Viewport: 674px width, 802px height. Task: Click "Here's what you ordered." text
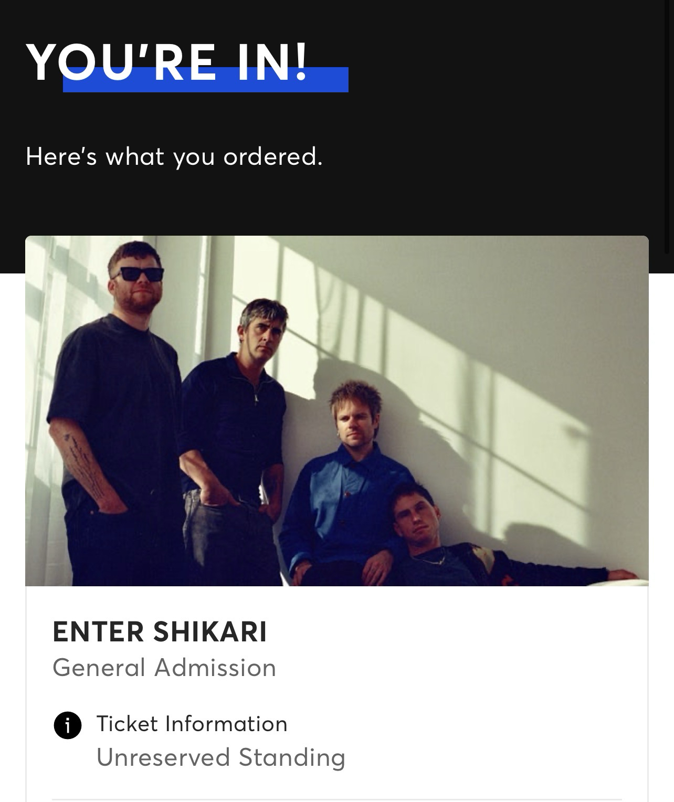click(174, 156)
